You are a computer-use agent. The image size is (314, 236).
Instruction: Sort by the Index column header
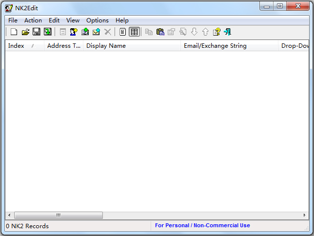24,46
